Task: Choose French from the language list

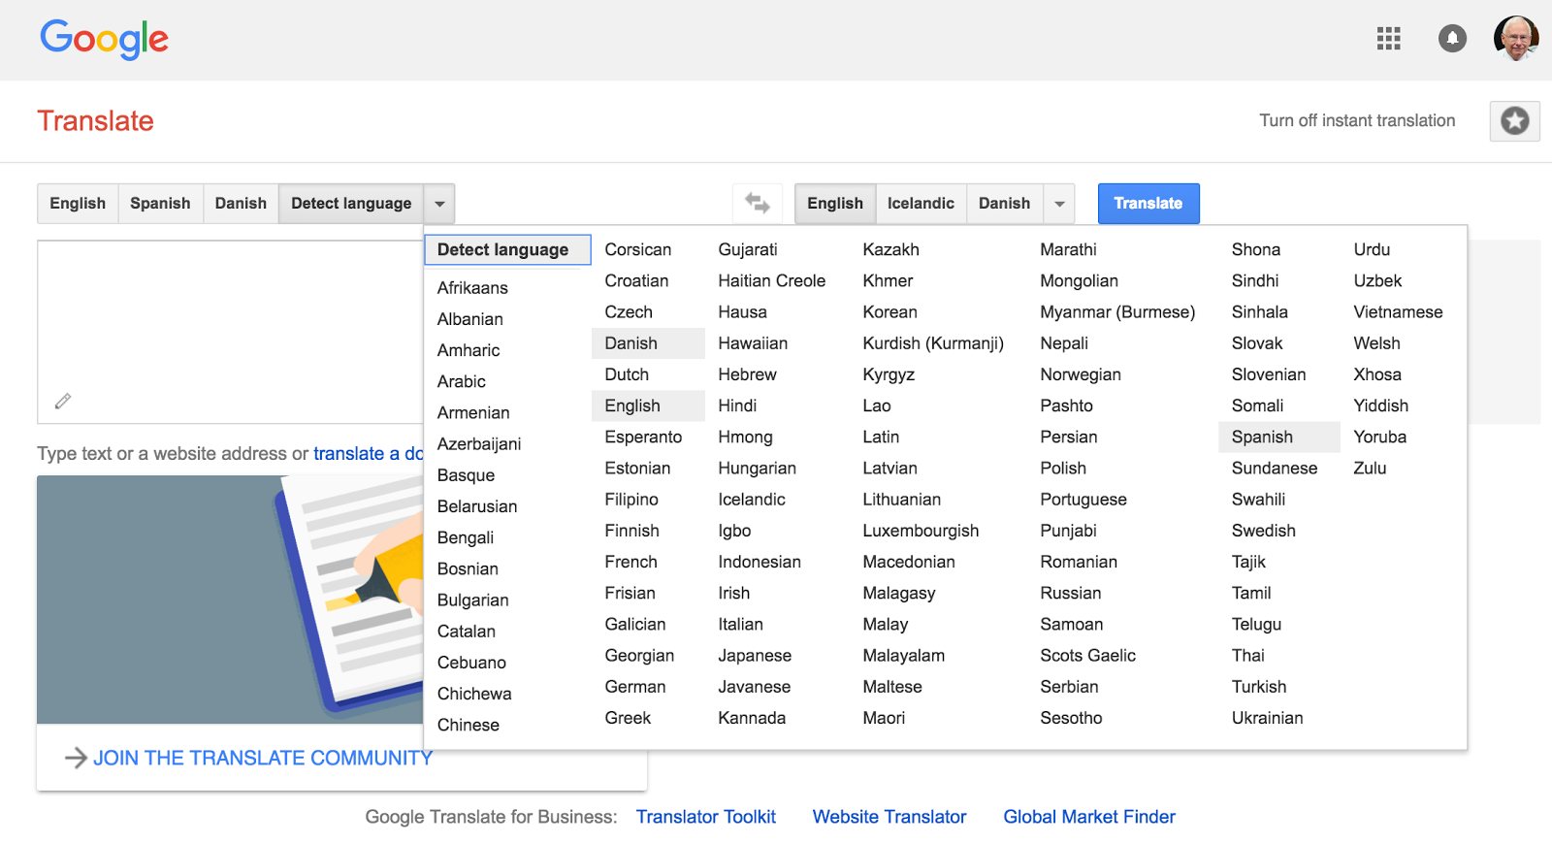Action: pyautogui.click(x=630, y=562)
